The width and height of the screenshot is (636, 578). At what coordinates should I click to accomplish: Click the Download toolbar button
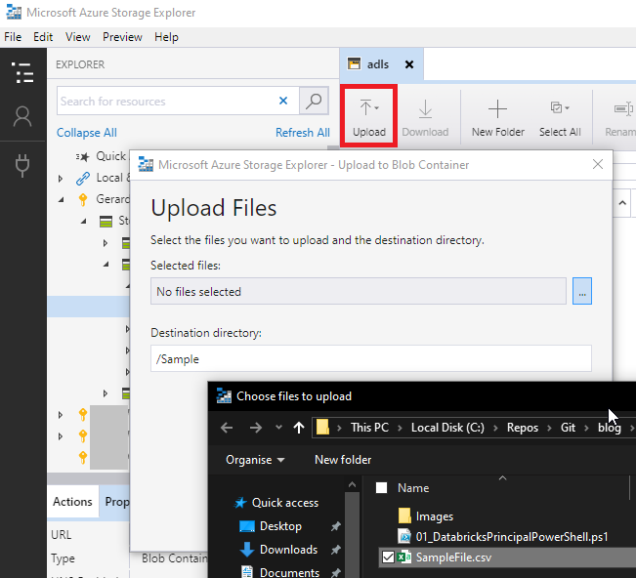click(425, 116)
